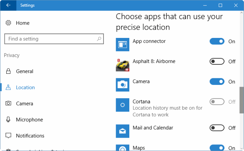This screenshot has height=151, width=244.
Task: Click the scrollbar up arrow
Action: click(242, 13)
